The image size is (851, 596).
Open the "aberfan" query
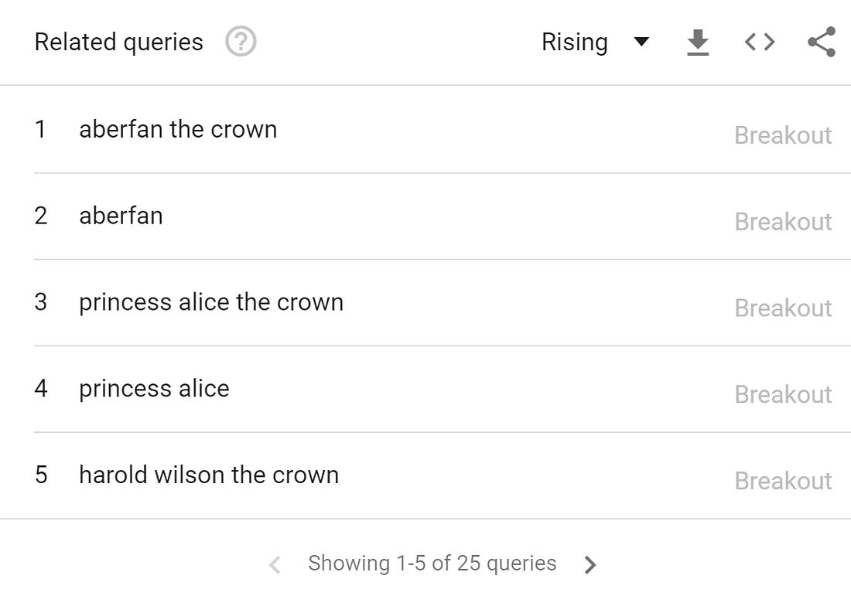121,216
